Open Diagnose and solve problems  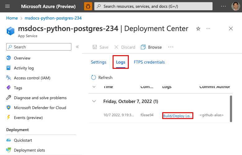(40, 98)
